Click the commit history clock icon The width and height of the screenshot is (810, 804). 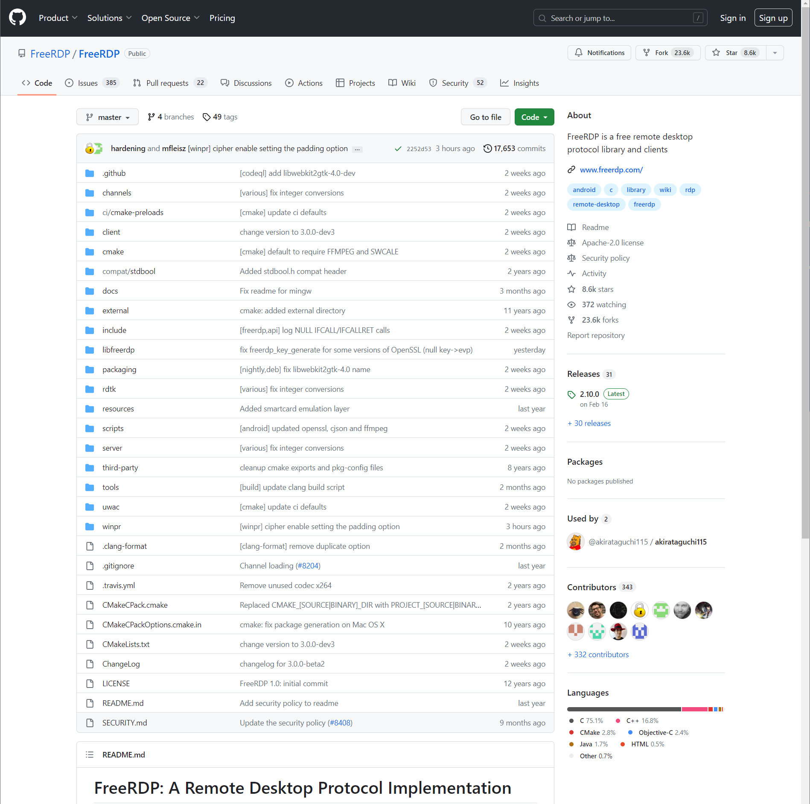pyautogui.click(x=487, y=149)
